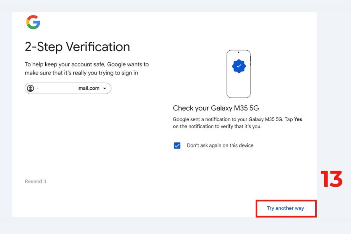Screen dimensions: 351x234
Task: Uncheck the blue 'Don't ask again' checkbox
Action: [177, 145]
